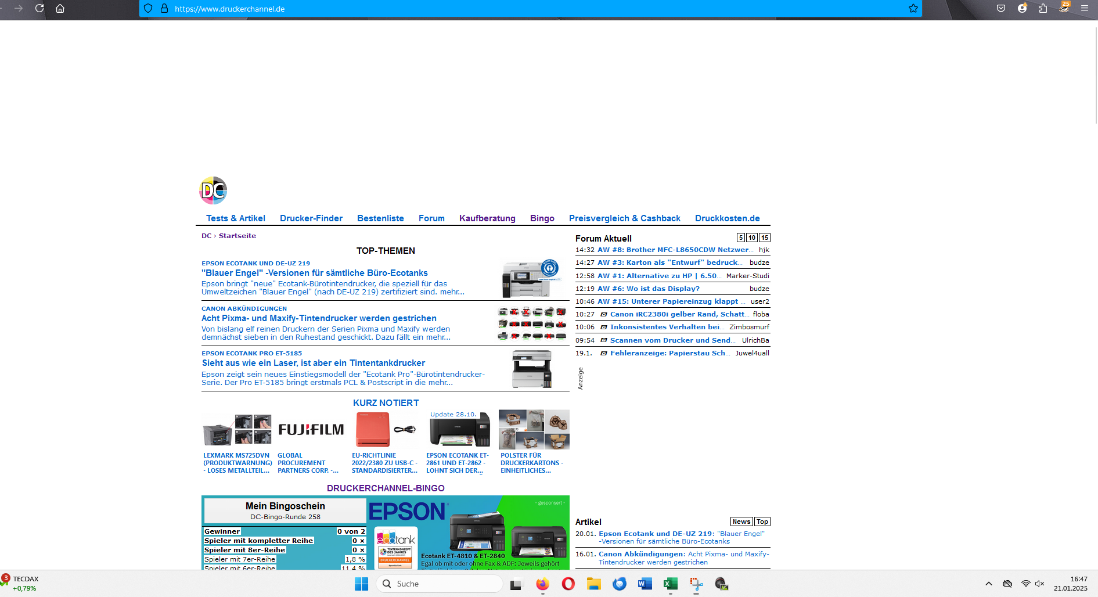Reload the page with the refresh icon

click(x=39, y=8)
